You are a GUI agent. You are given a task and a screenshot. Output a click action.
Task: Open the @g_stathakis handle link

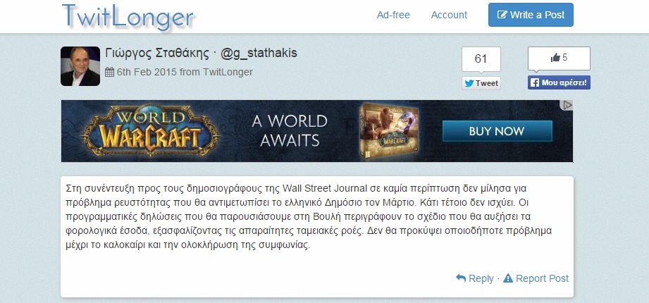pos(259,53)
